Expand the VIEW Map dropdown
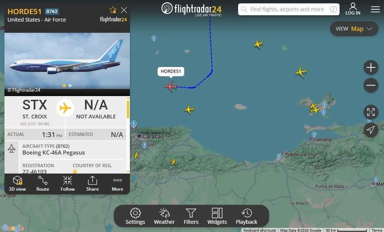Screen dimensions: 384x232 pyautogui.click(x=354, y=29)
